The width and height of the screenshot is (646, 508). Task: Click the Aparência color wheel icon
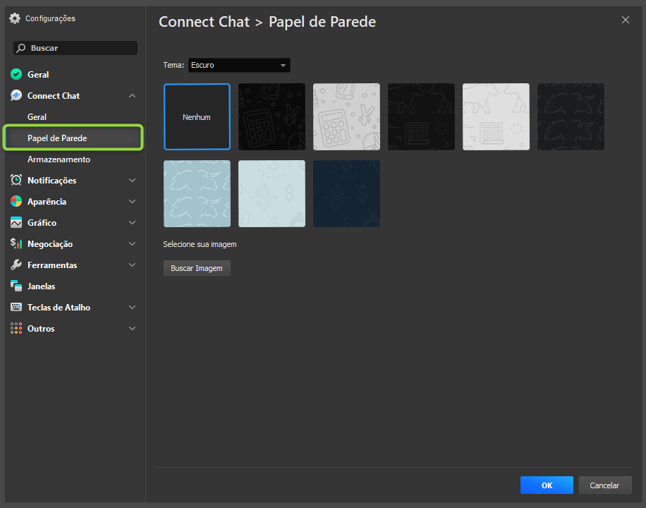16,201
